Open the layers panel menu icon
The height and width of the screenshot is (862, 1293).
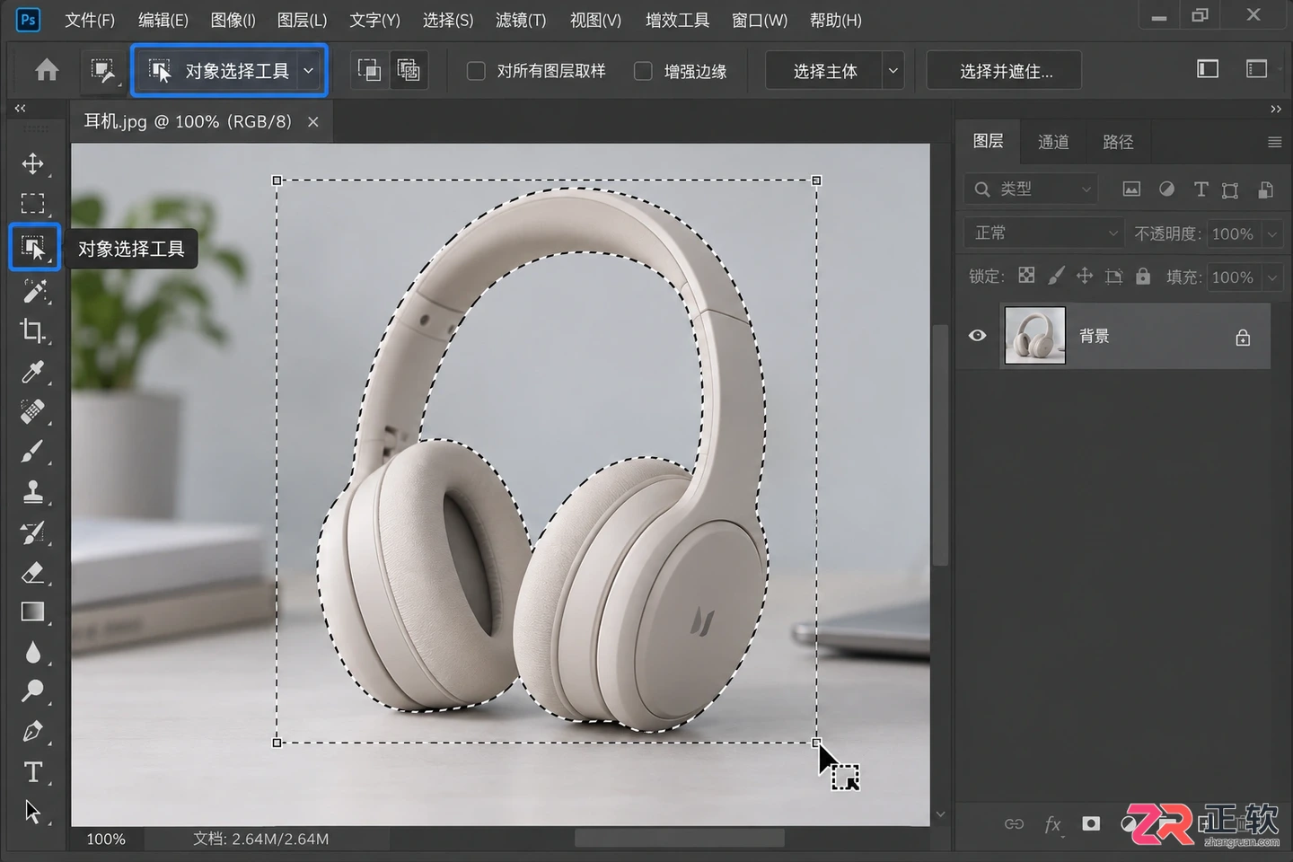pyautogui.click(x=1274, y=142)
